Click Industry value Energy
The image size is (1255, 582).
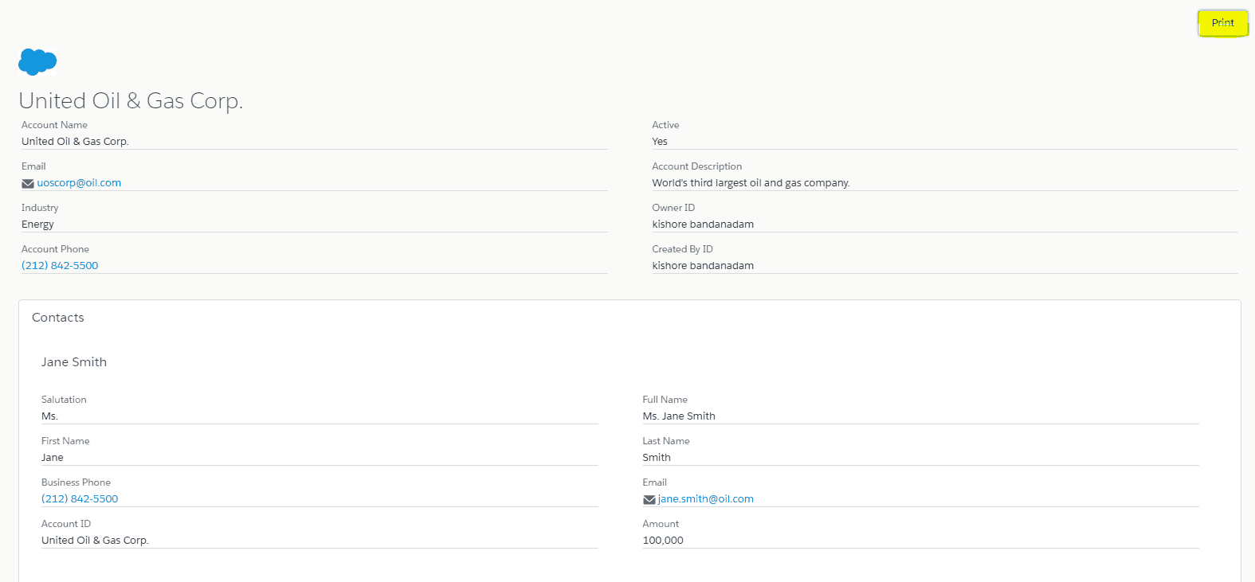tap(37, 225)
